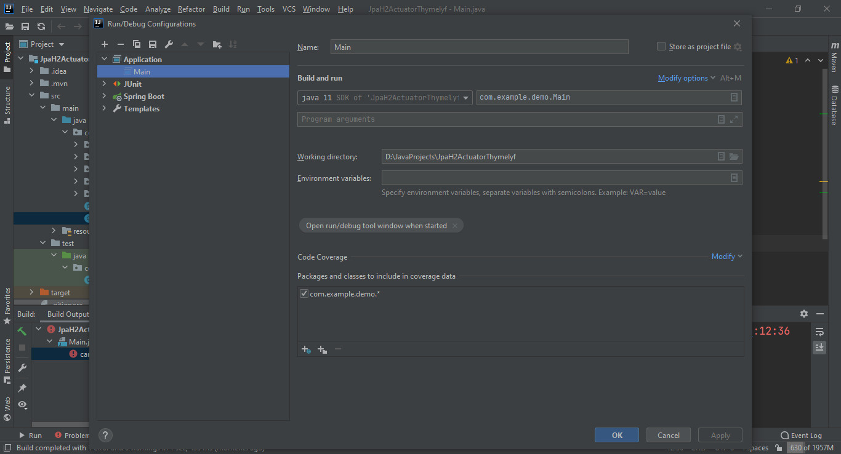Open configuration templates with the wrench icon
Image resolution: width=841 pixels, height=454 pixels.
(169, 44)
